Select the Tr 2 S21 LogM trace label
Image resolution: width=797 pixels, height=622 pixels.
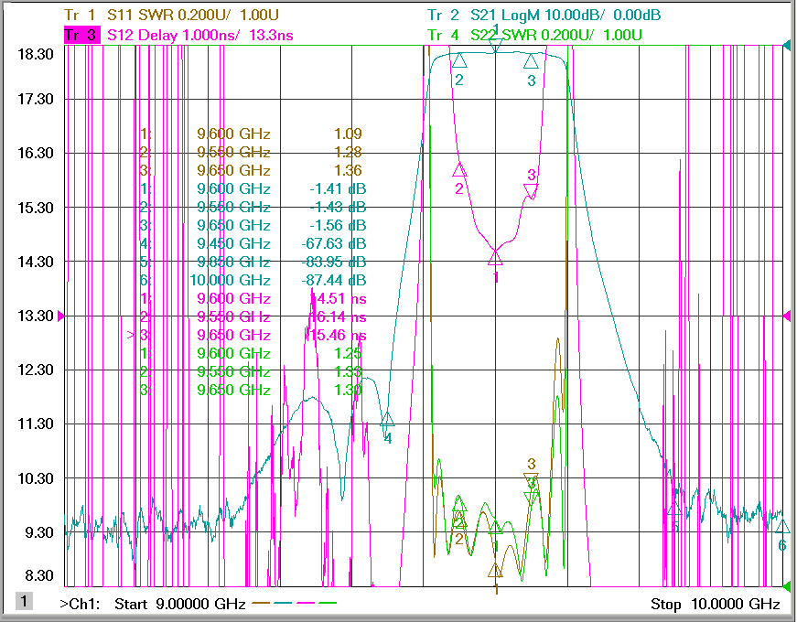click(x=544, y=15)
